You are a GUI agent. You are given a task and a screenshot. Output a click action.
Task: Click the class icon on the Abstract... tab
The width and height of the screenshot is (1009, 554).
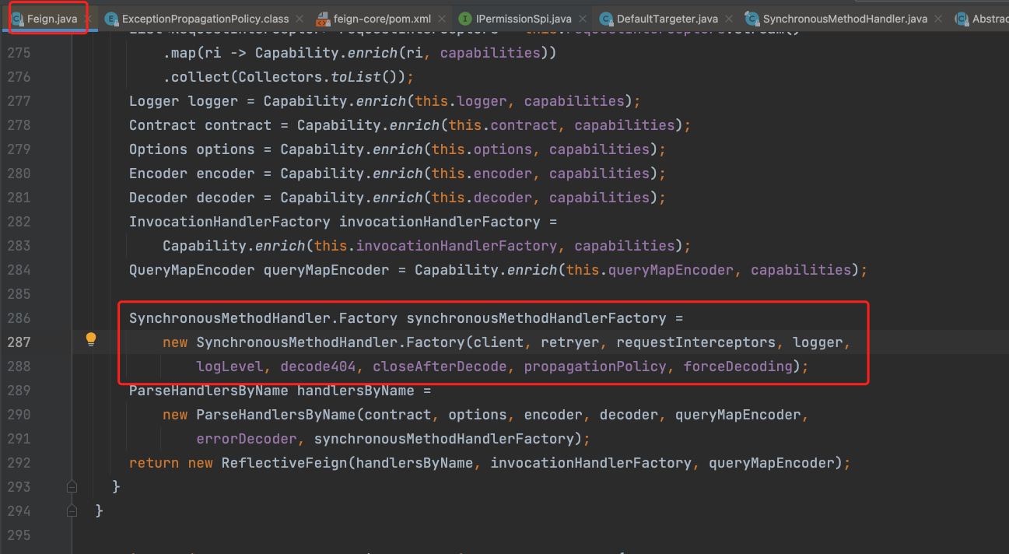point(964,19)
